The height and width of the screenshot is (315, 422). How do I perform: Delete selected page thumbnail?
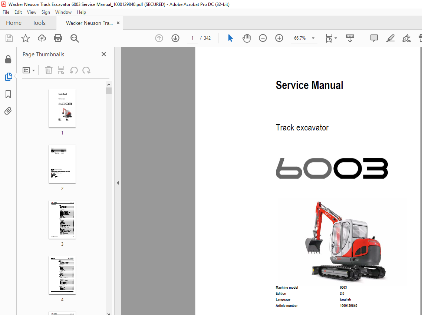(49, 70)
